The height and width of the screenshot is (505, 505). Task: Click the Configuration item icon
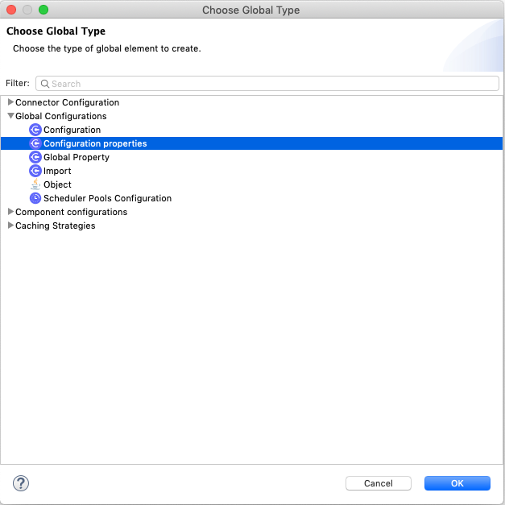point(35,130)
